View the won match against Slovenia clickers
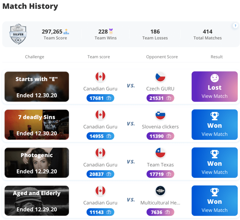 pyautogui.click(x=215, y=125)
